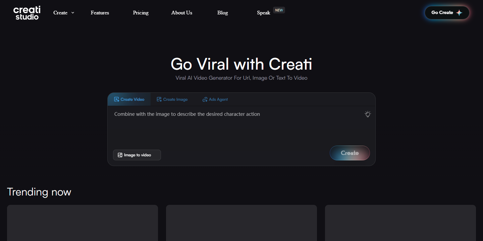The image size is (483, 241).
Task: Open the last Trending now card
Action: 400,223
